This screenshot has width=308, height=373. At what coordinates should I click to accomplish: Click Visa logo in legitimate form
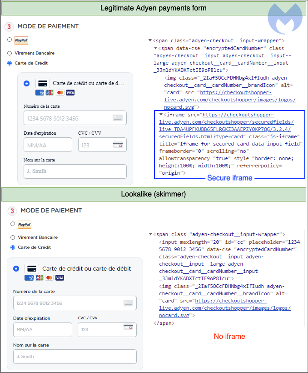click(x=70, y=92)
